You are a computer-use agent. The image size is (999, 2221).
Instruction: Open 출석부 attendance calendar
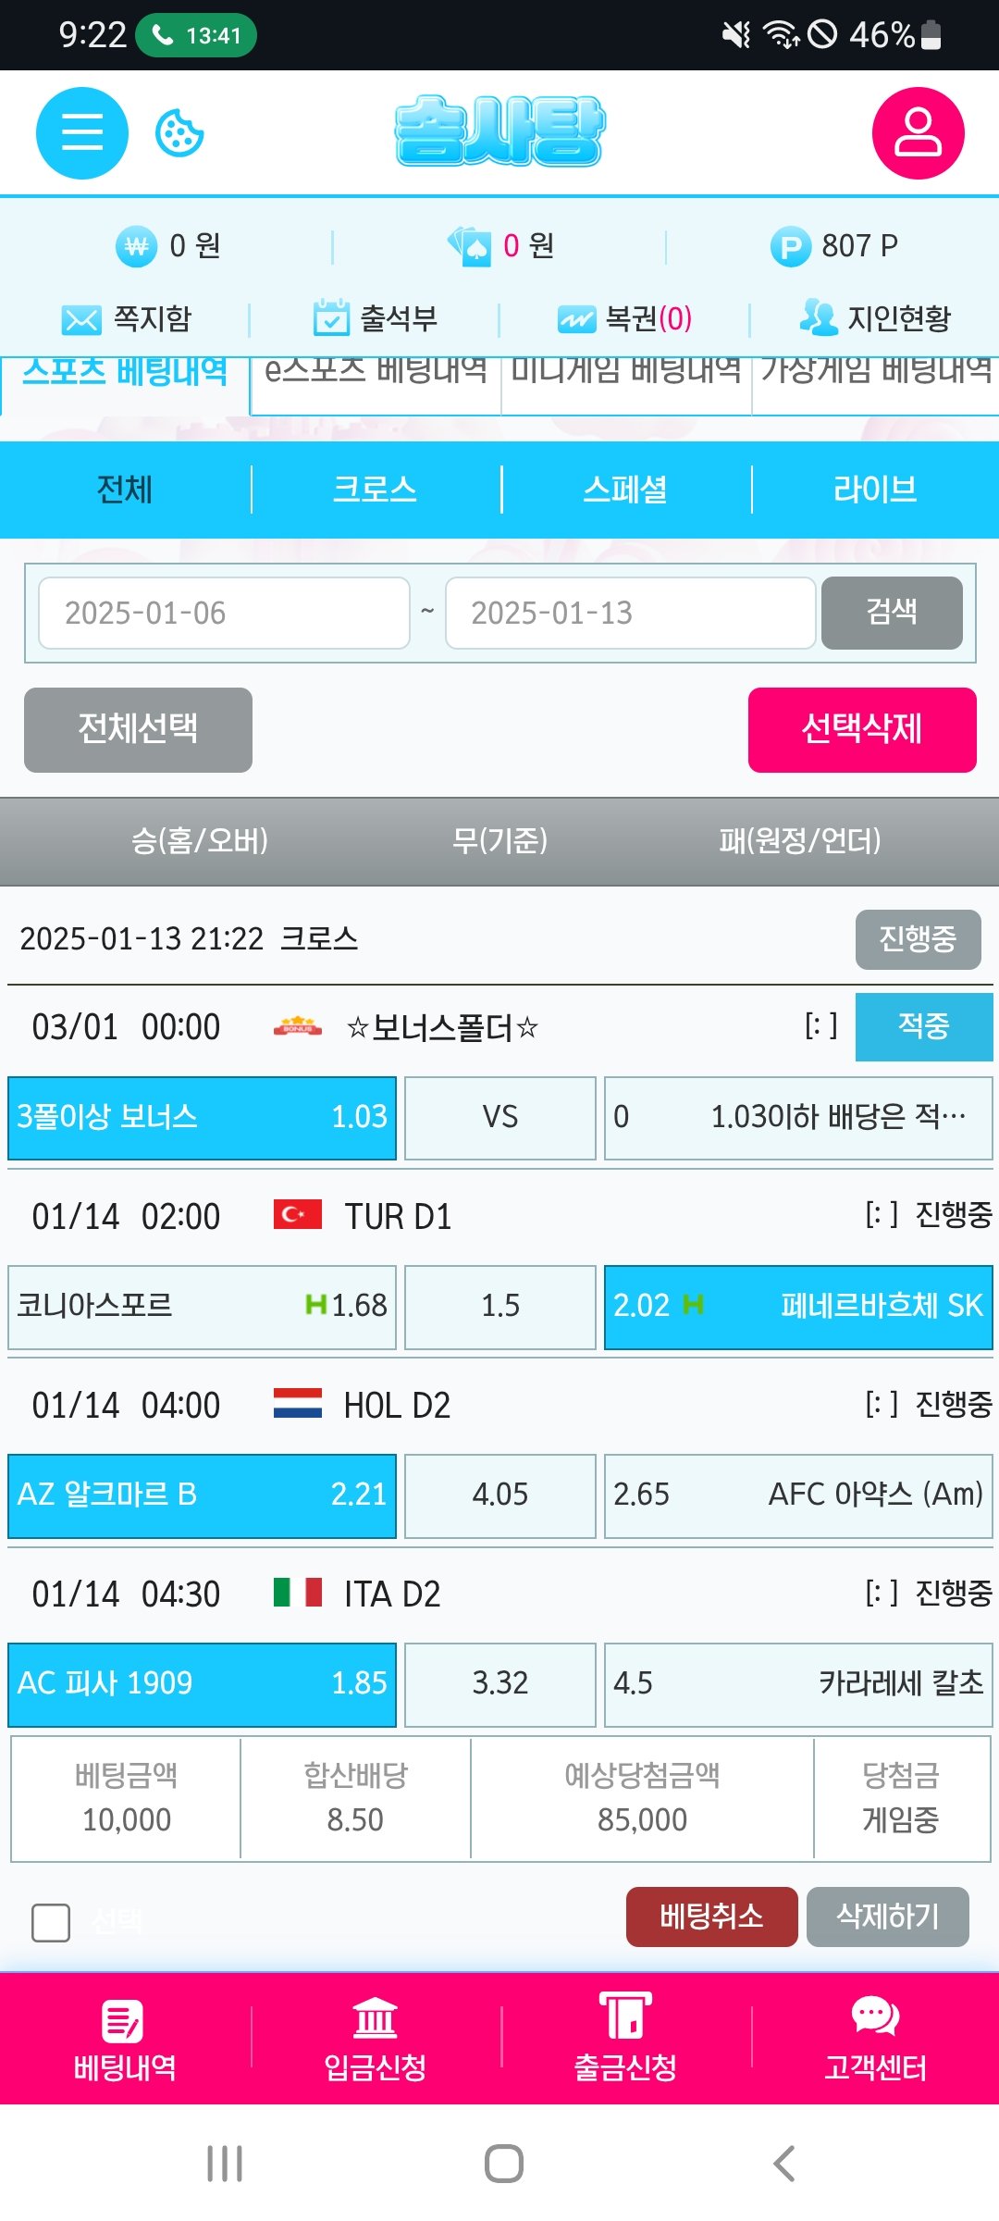point(375,319)
